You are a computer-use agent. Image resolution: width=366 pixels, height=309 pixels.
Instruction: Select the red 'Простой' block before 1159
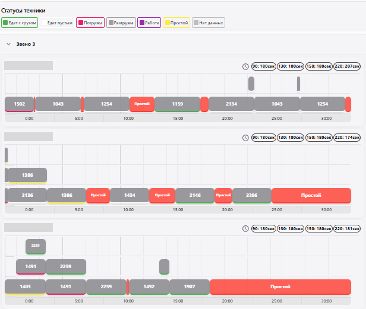click(142, 104)
